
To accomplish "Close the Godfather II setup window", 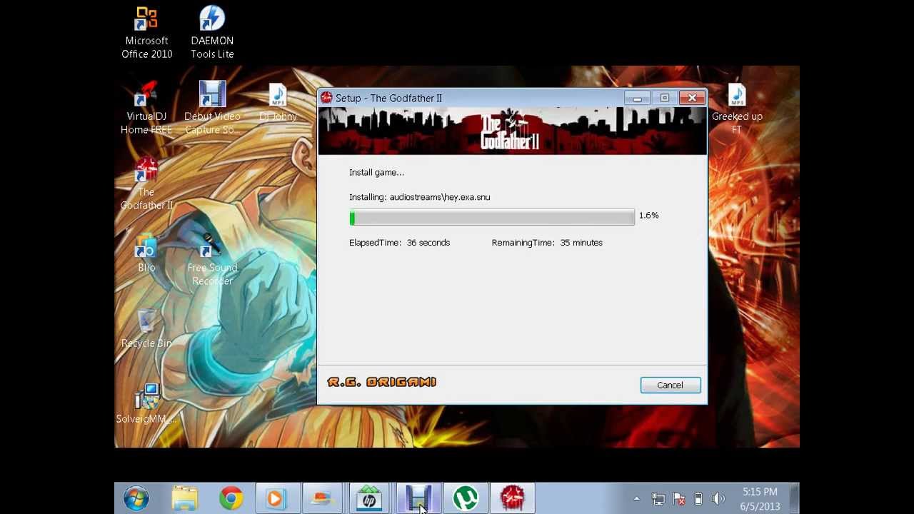I will pyautogui.click(x=692, y=98).
